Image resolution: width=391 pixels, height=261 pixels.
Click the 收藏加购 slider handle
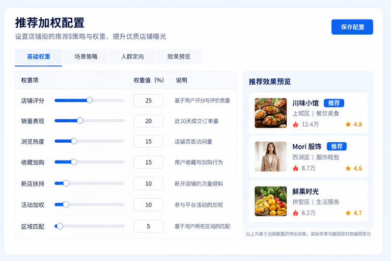click(x=74, y=162)
